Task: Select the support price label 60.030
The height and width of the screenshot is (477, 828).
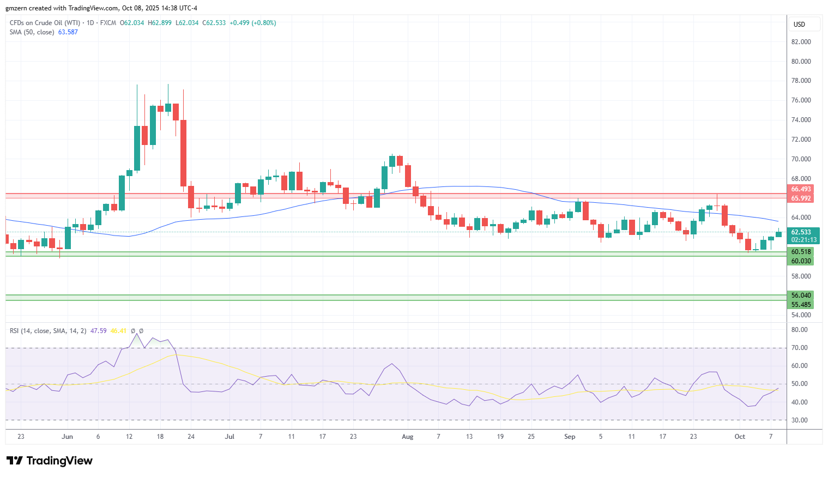Action: coord(801,261)
